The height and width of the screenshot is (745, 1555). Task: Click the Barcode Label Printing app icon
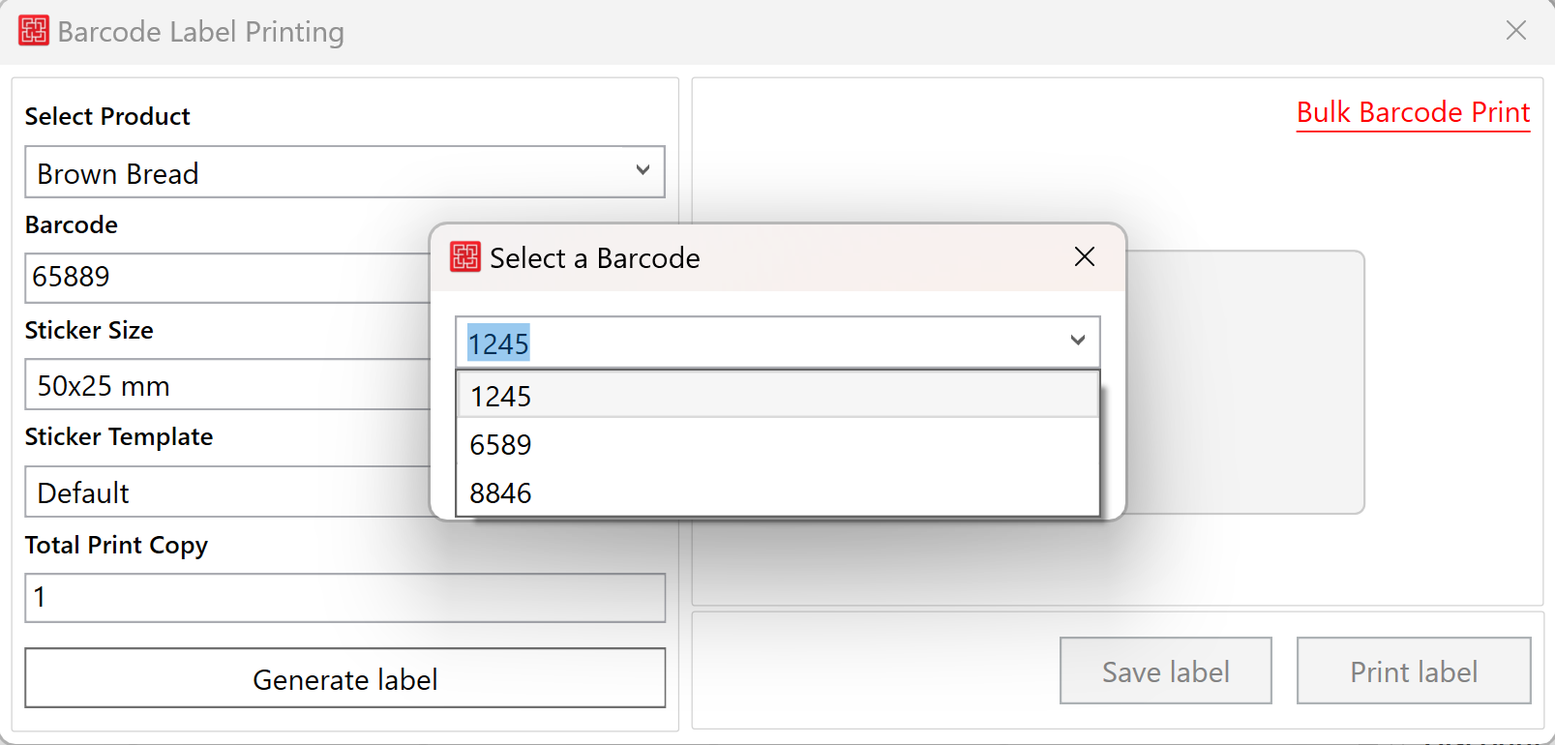34,31
